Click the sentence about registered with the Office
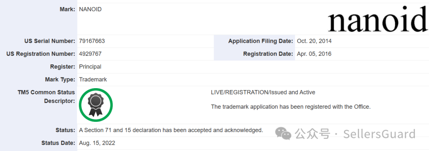The image size is (429, 151). [291, 107]
